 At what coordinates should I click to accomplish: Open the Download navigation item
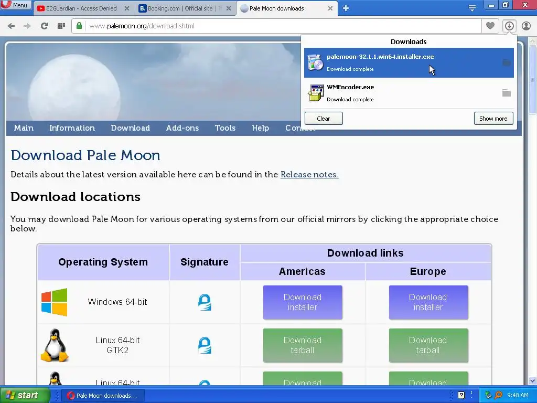131,128
